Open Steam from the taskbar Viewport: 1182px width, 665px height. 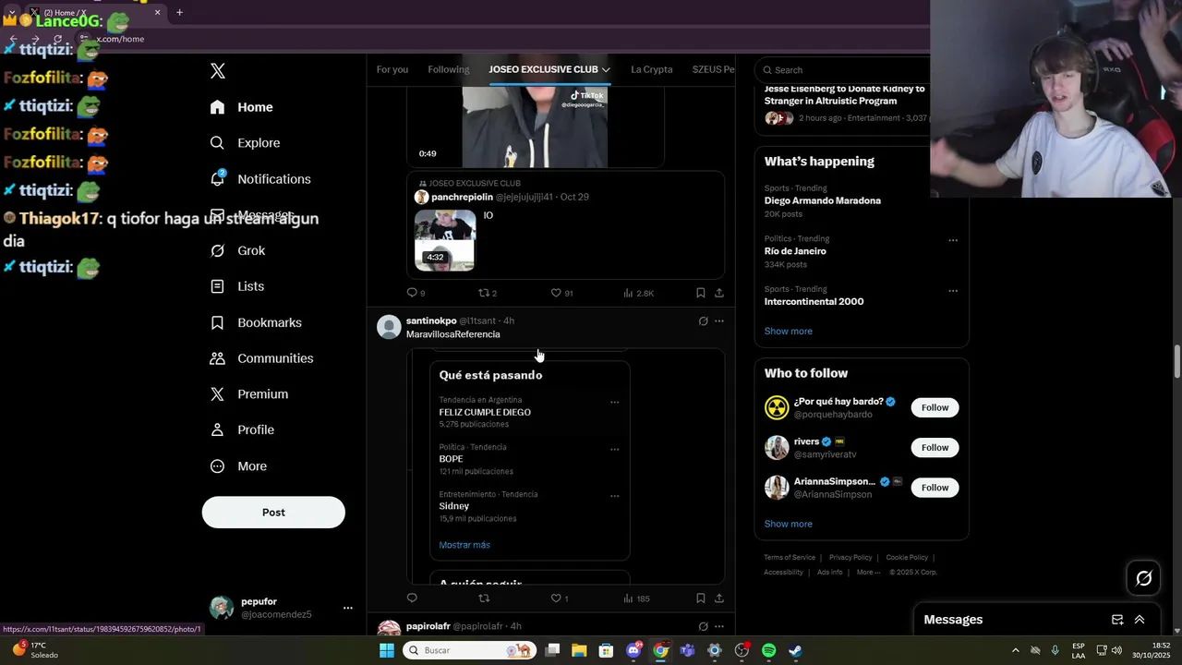coord(795,650)
